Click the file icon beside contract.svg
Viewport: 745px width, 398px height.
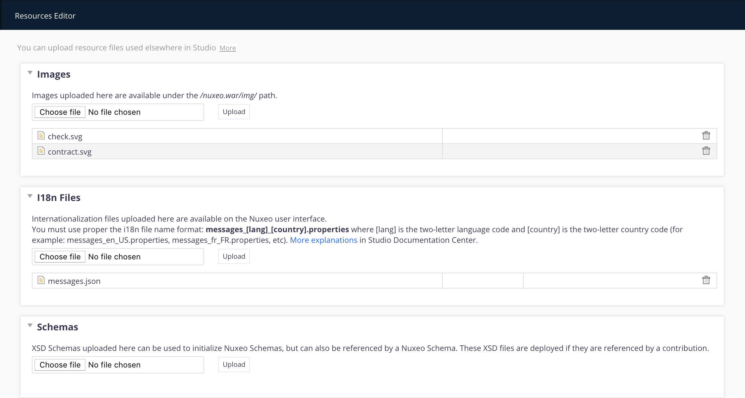pyautogui.click(x=41, y=151)
